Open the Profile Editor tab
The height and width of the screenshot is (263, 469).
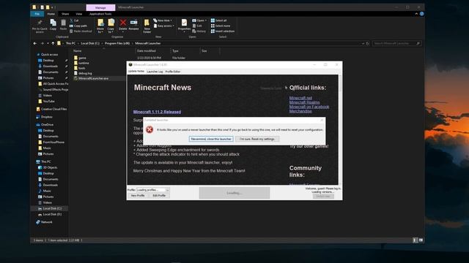[173, 72]
